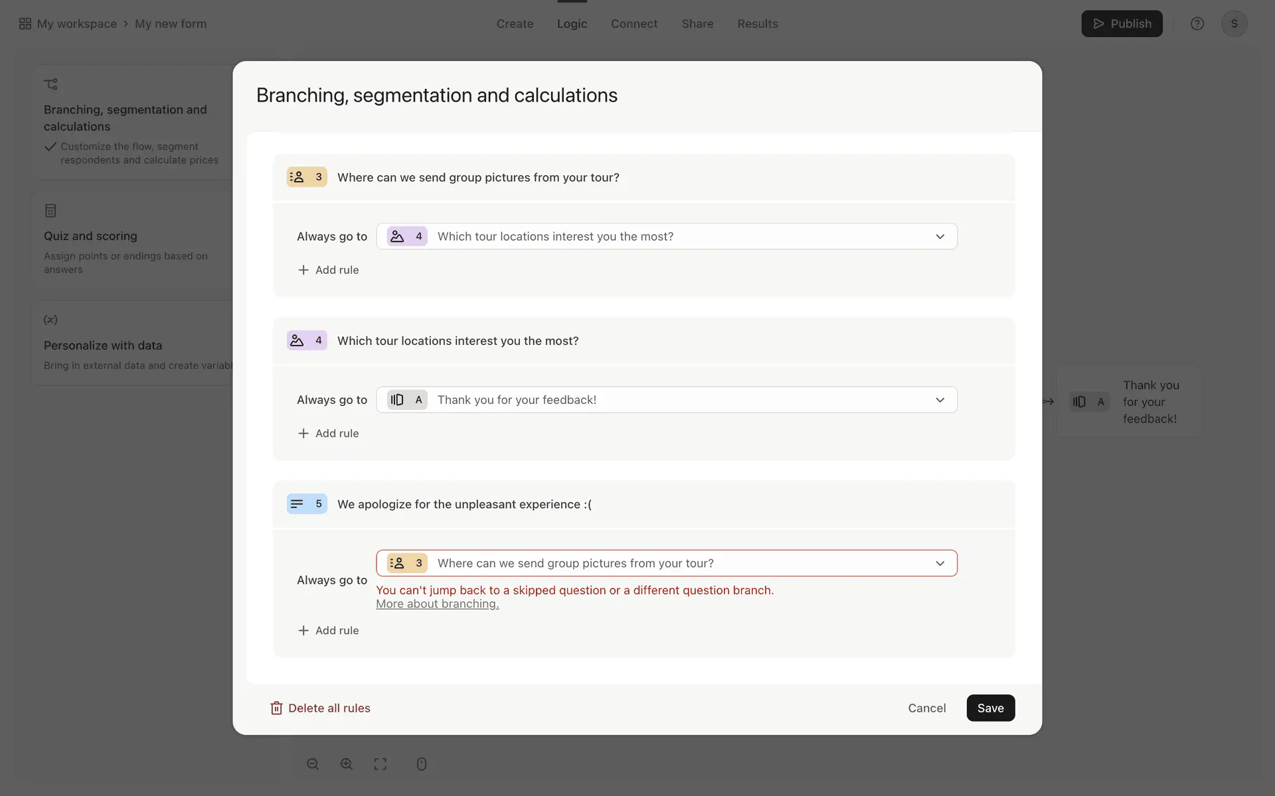Click the Save button
1275x796 pixels.
tap(990, 708)
